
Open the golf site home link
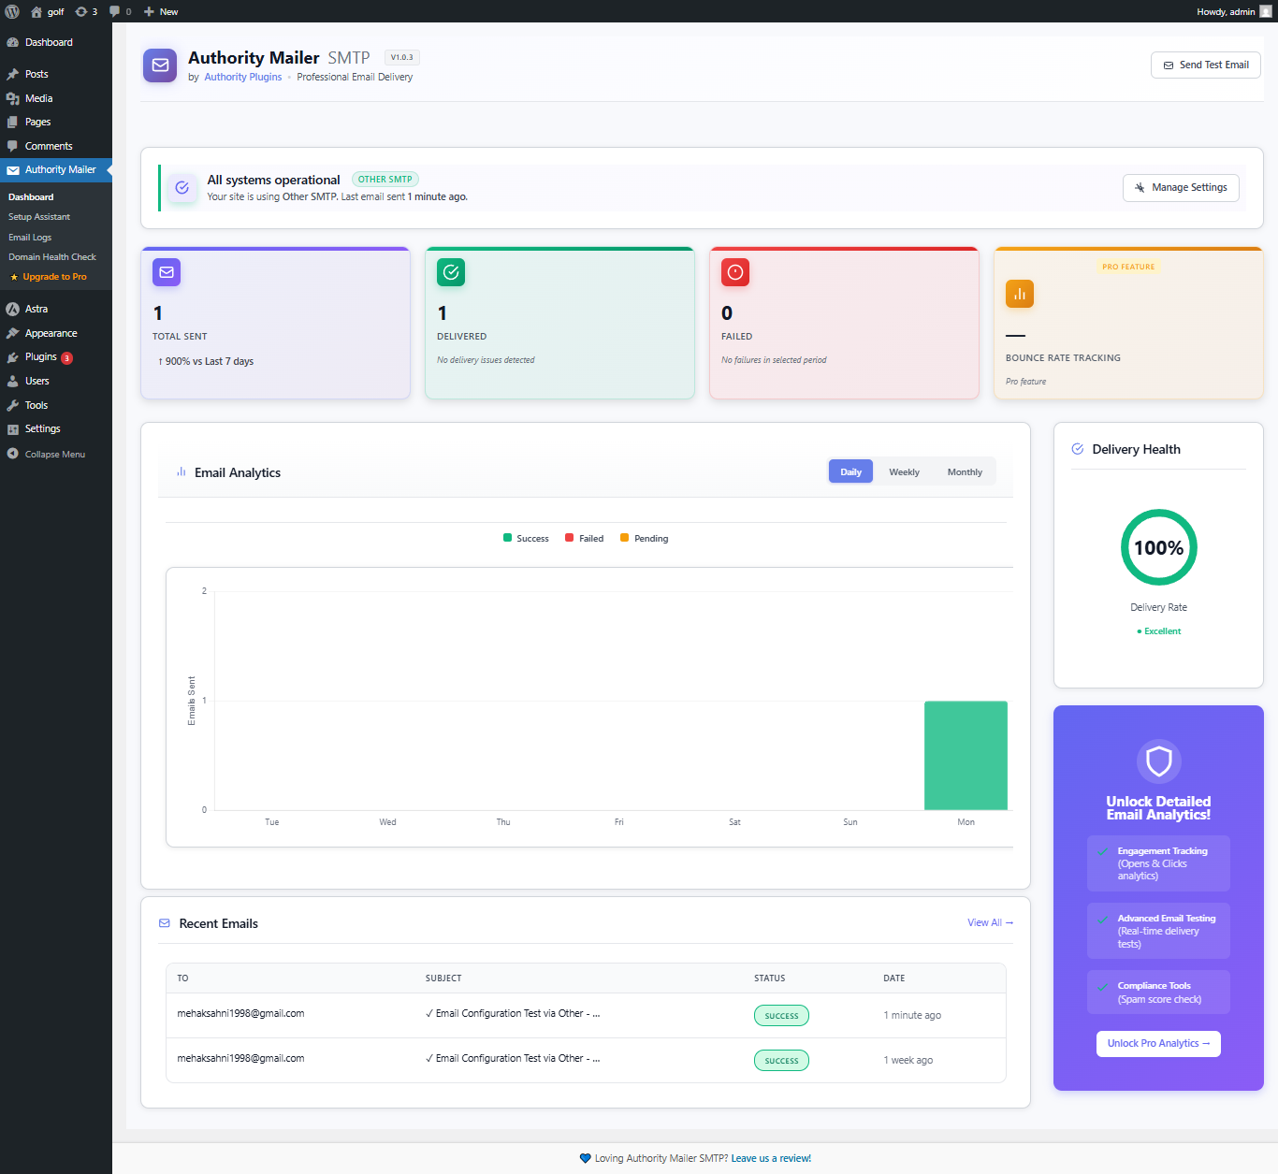point(48,11)
